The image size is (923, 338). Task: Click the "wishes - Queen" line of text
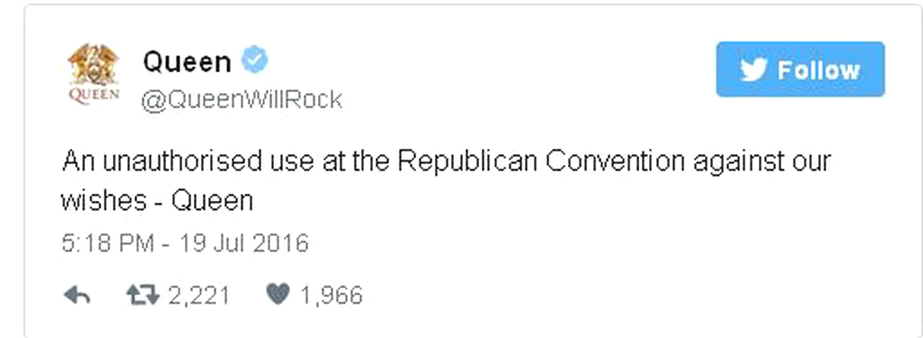click(x=157, y=200)
